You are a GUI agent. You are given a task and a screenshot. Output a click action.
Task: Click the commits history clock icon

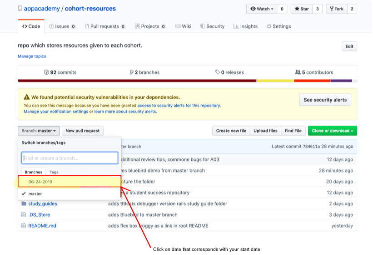46,72
